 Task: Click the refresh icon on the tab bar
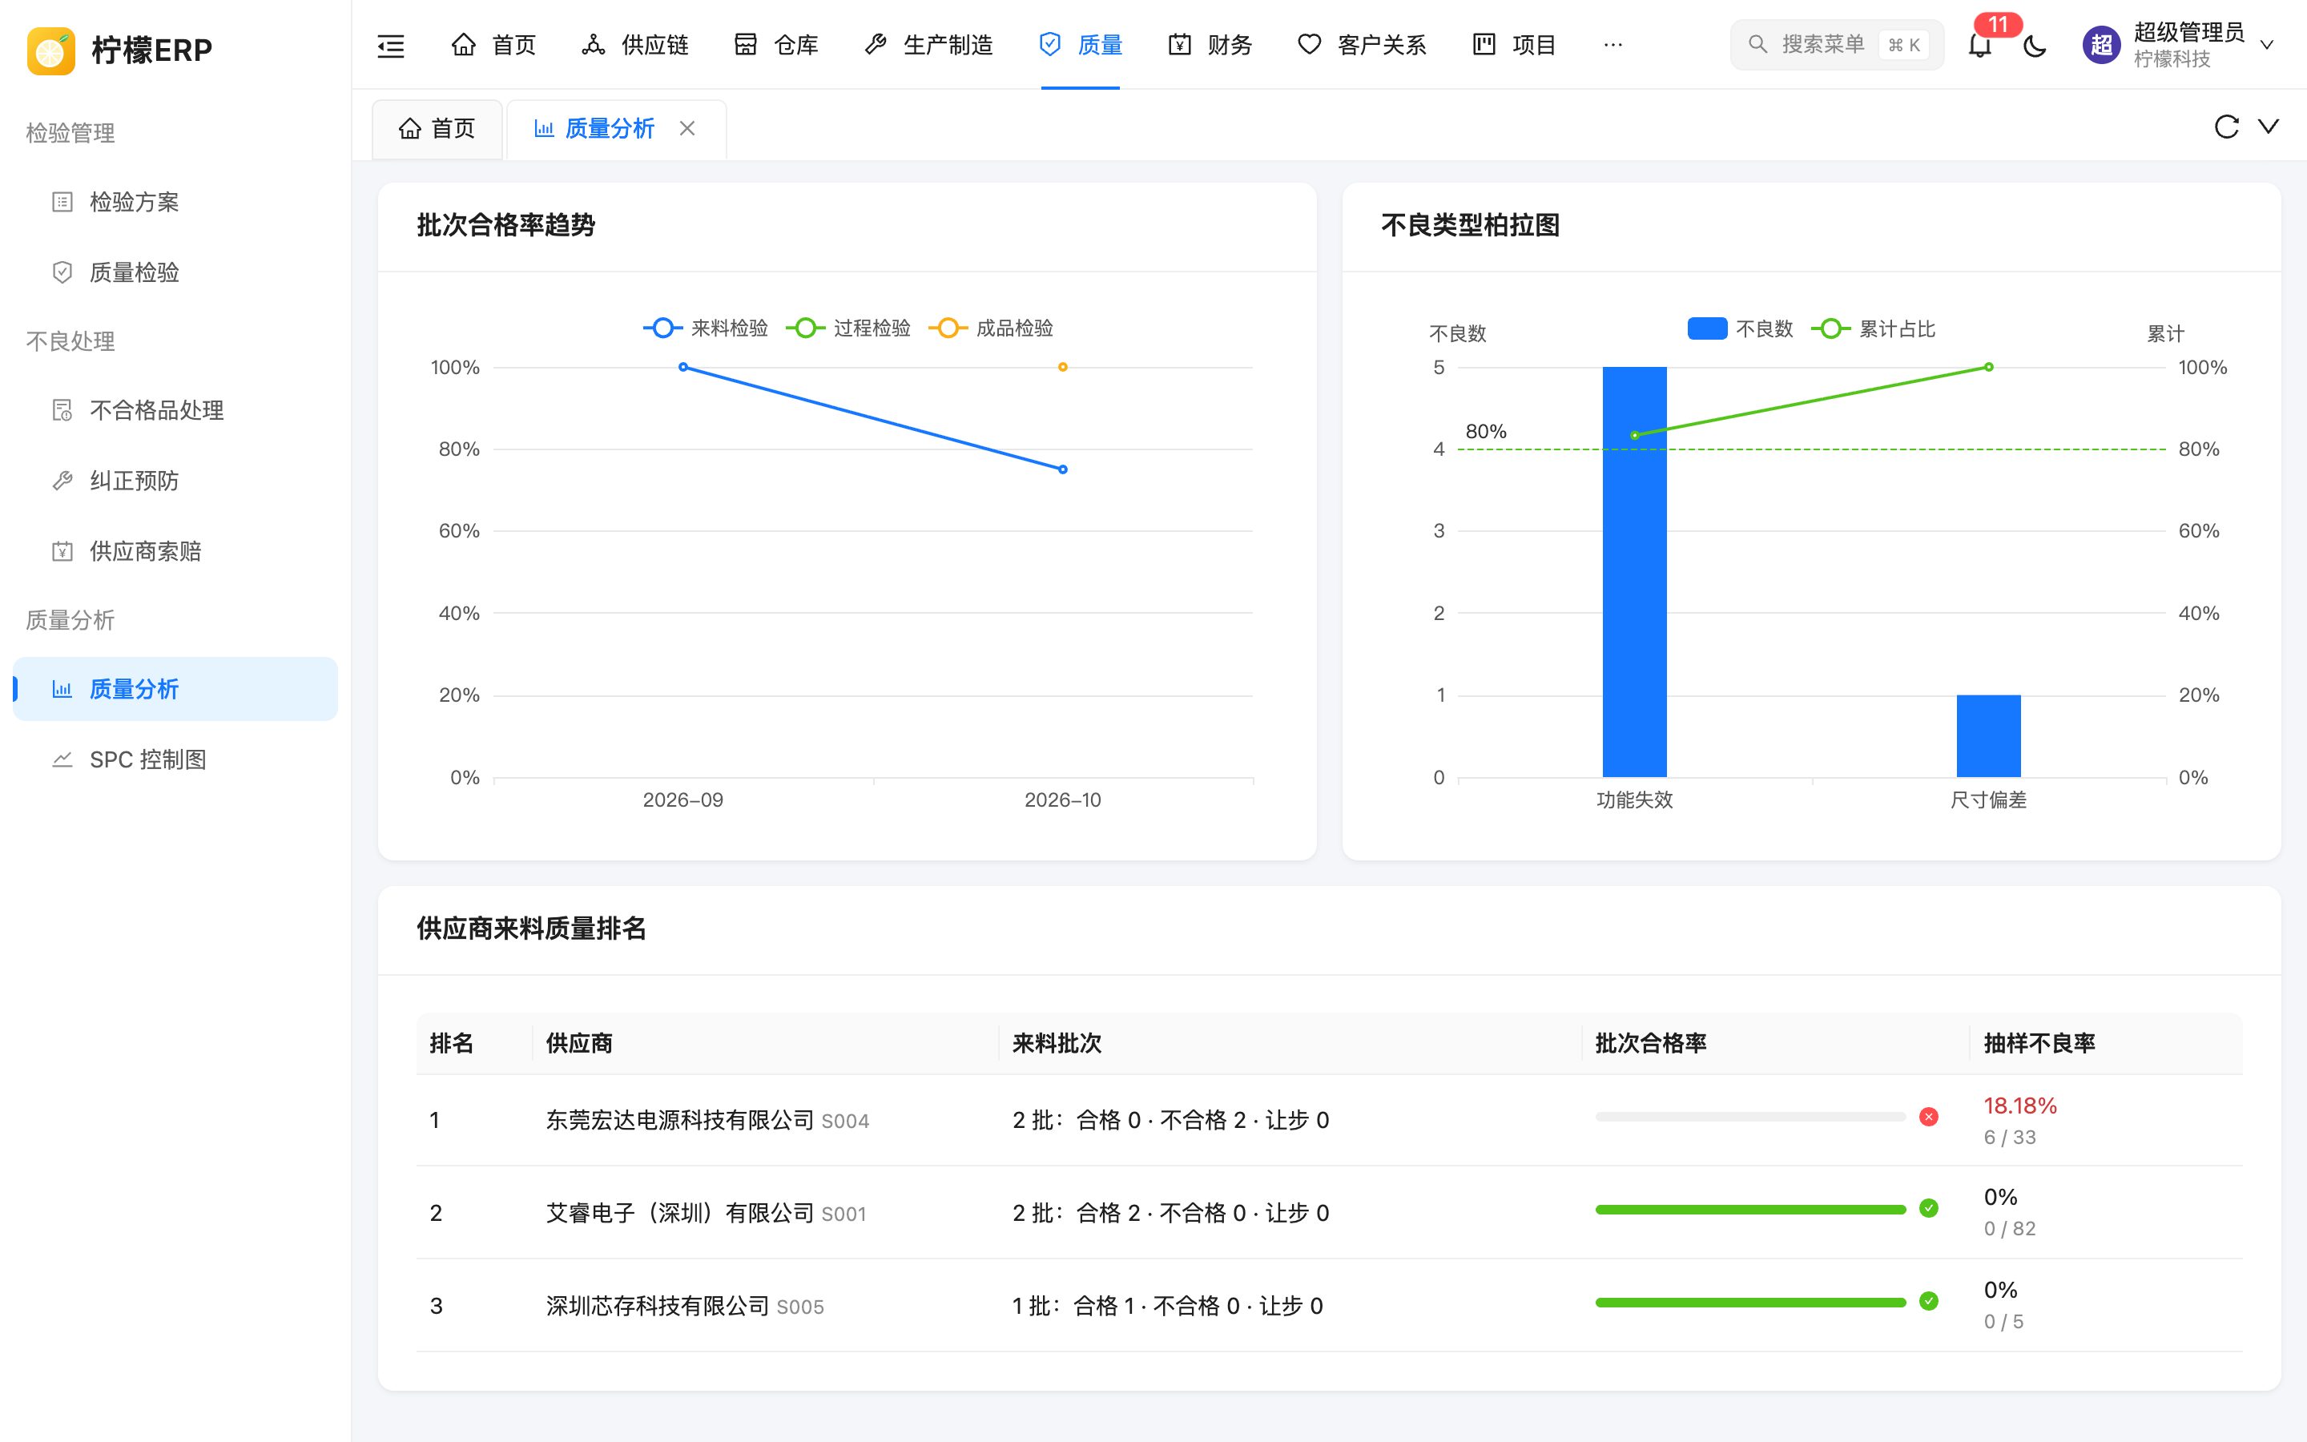tap(2226, 127)
